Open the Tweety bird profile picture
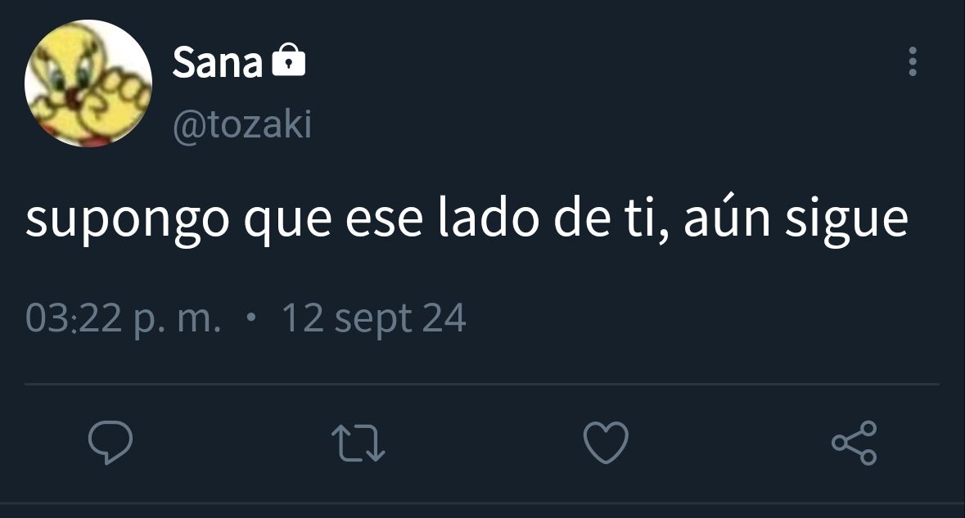 click(x=88, y=83)
